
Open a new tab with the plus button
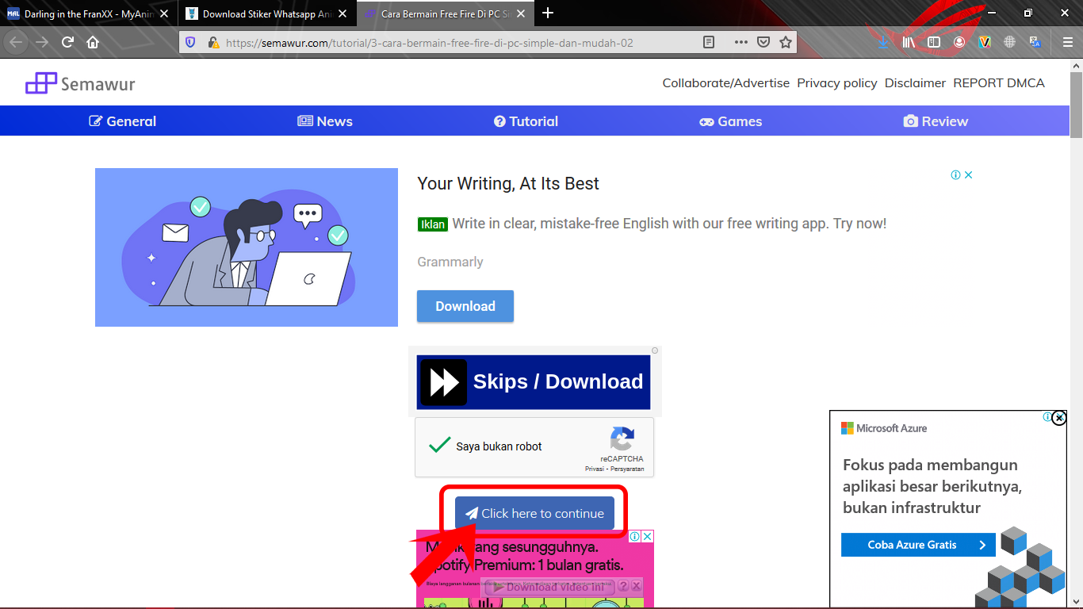click(x=548, y=13)
